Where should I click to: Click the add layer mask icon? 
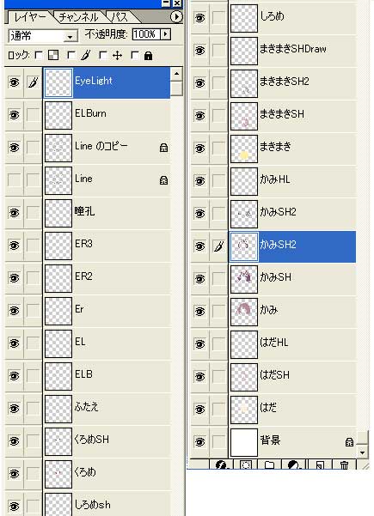tap(246, 464)
